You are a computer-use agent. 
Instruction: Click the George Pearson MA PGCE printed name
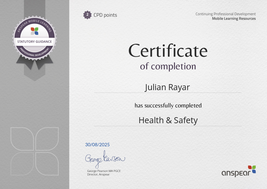pos(103,171)
